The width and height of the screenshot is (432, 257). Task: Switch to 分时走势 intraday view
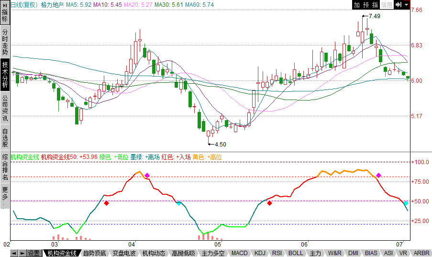(5, 42)
